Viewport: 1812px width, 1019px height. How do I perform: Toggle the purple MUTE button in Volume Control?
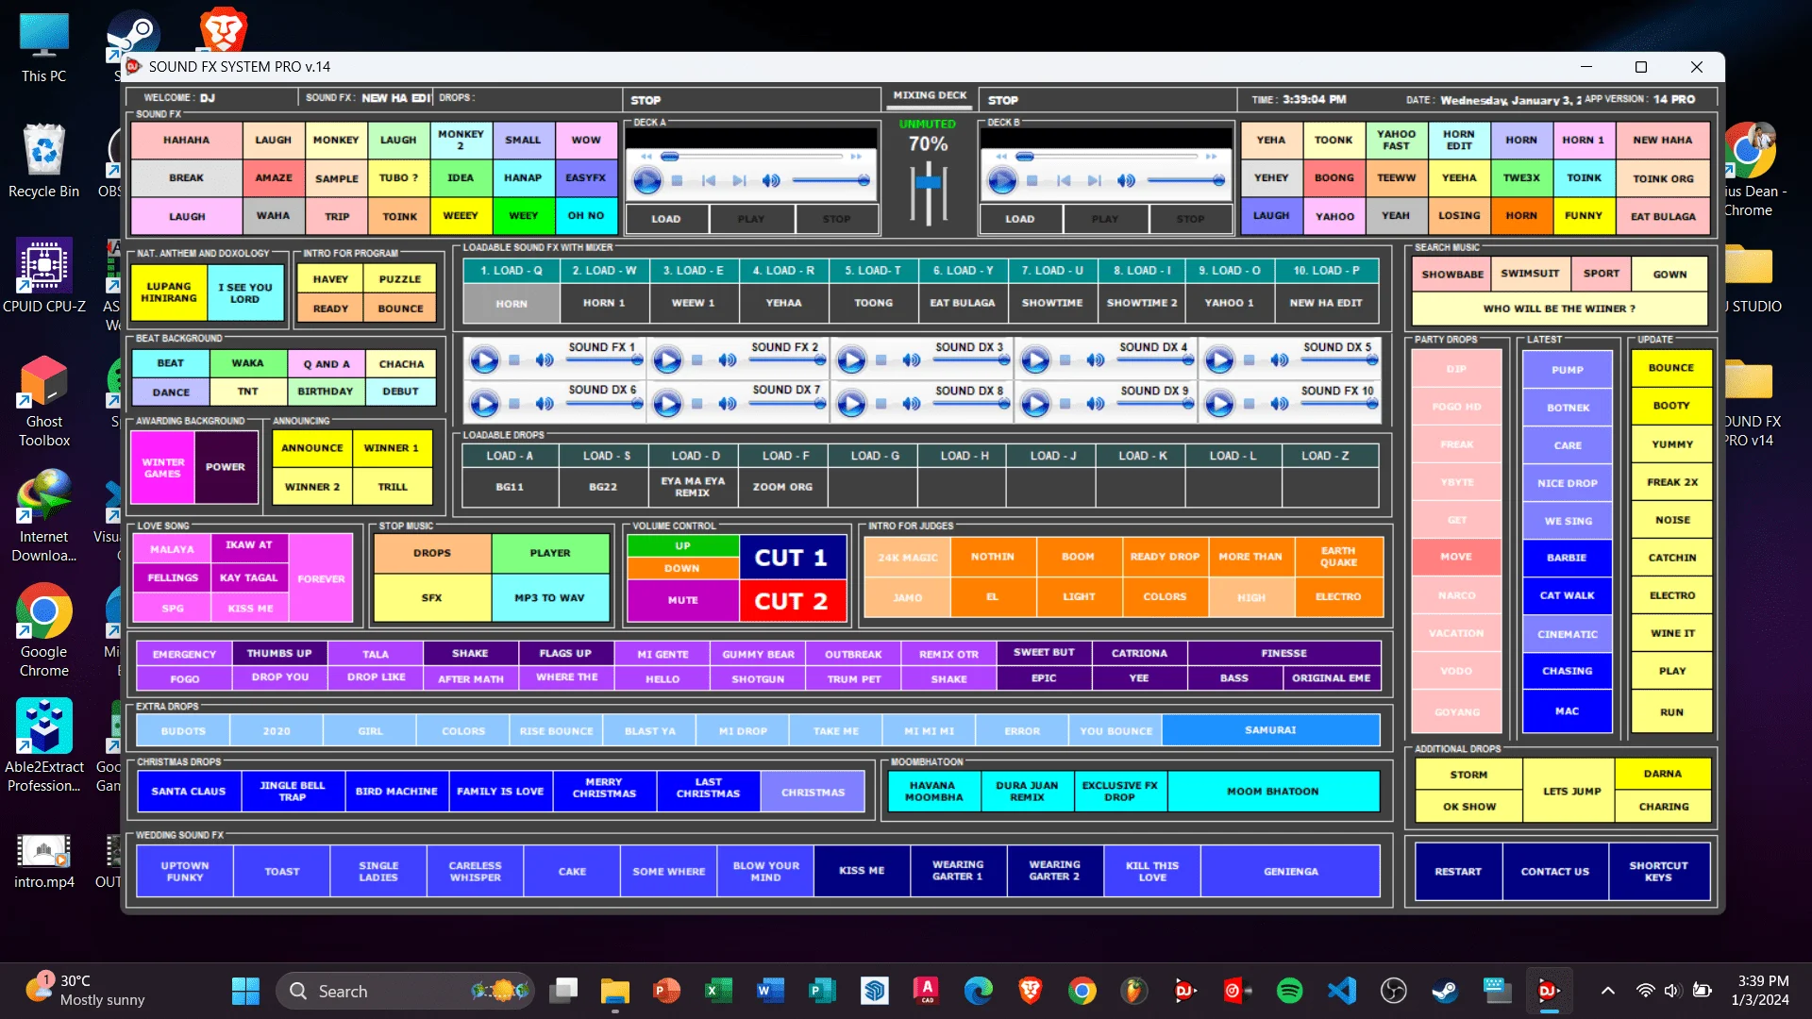(x=682, y=600)
